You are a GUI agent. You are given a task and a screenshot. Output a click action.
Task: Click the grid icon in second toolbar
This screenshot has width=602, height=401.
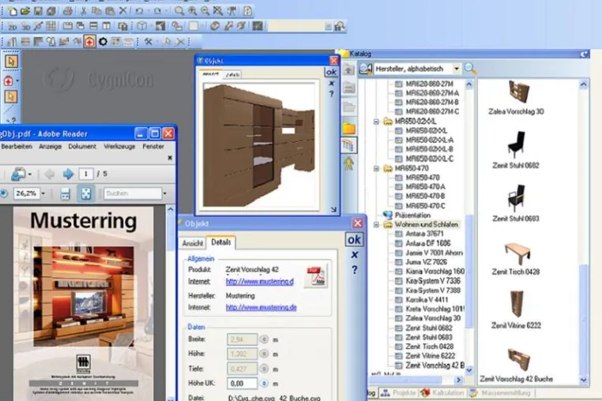[x=51, y=26]
